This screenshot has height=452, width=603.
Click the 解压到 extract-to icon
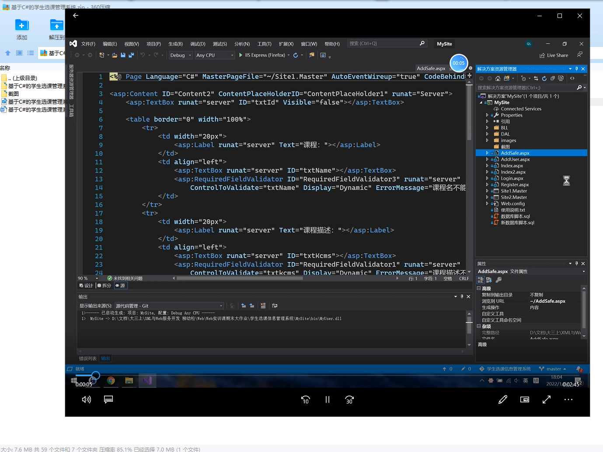[x=57, y=25]
